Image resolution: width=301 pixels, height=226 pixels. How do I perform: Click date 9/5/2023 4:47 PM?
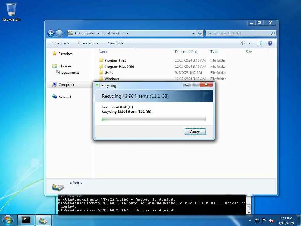188,73
